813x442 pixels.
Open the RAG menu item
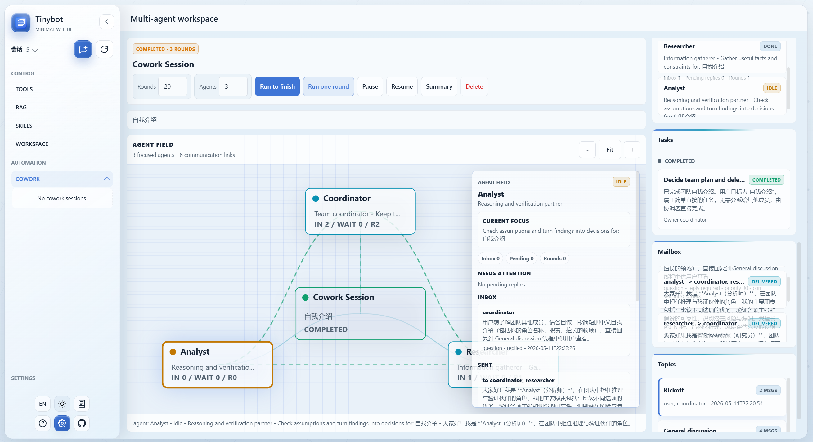click(x=62, y=108)
